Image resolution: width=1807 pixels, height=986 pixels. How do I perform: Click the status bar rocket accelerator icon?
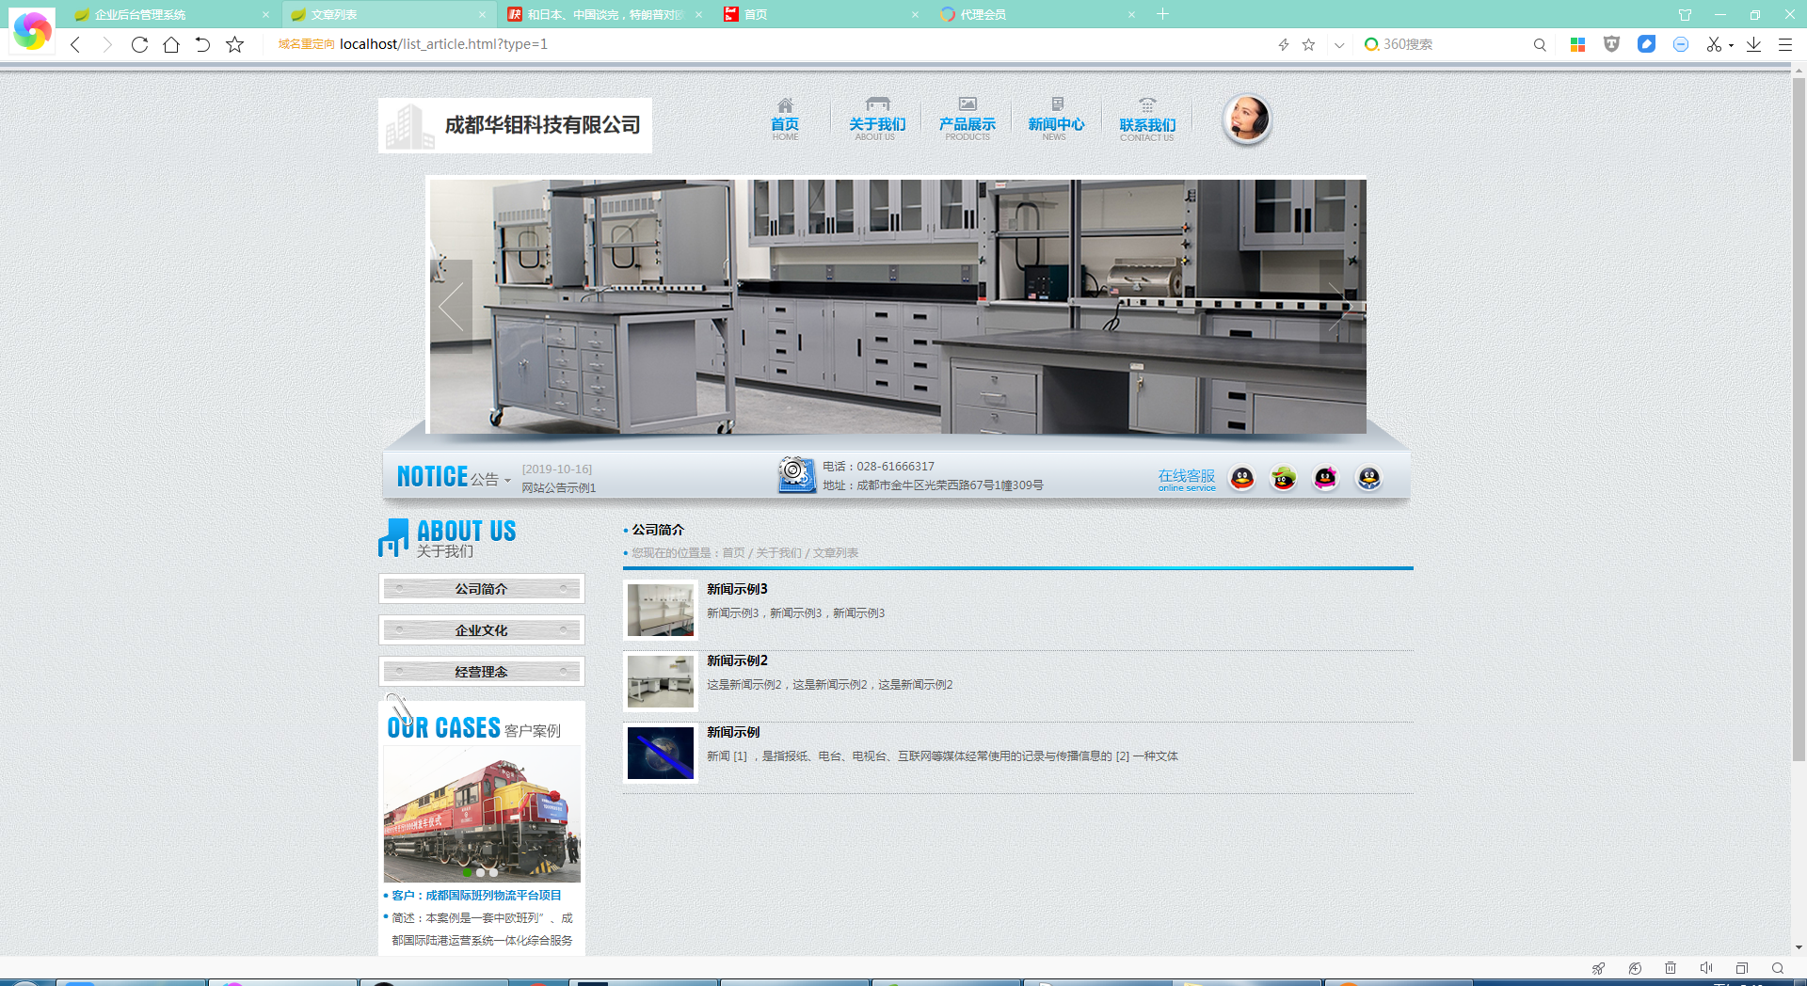pos(1598,968)
